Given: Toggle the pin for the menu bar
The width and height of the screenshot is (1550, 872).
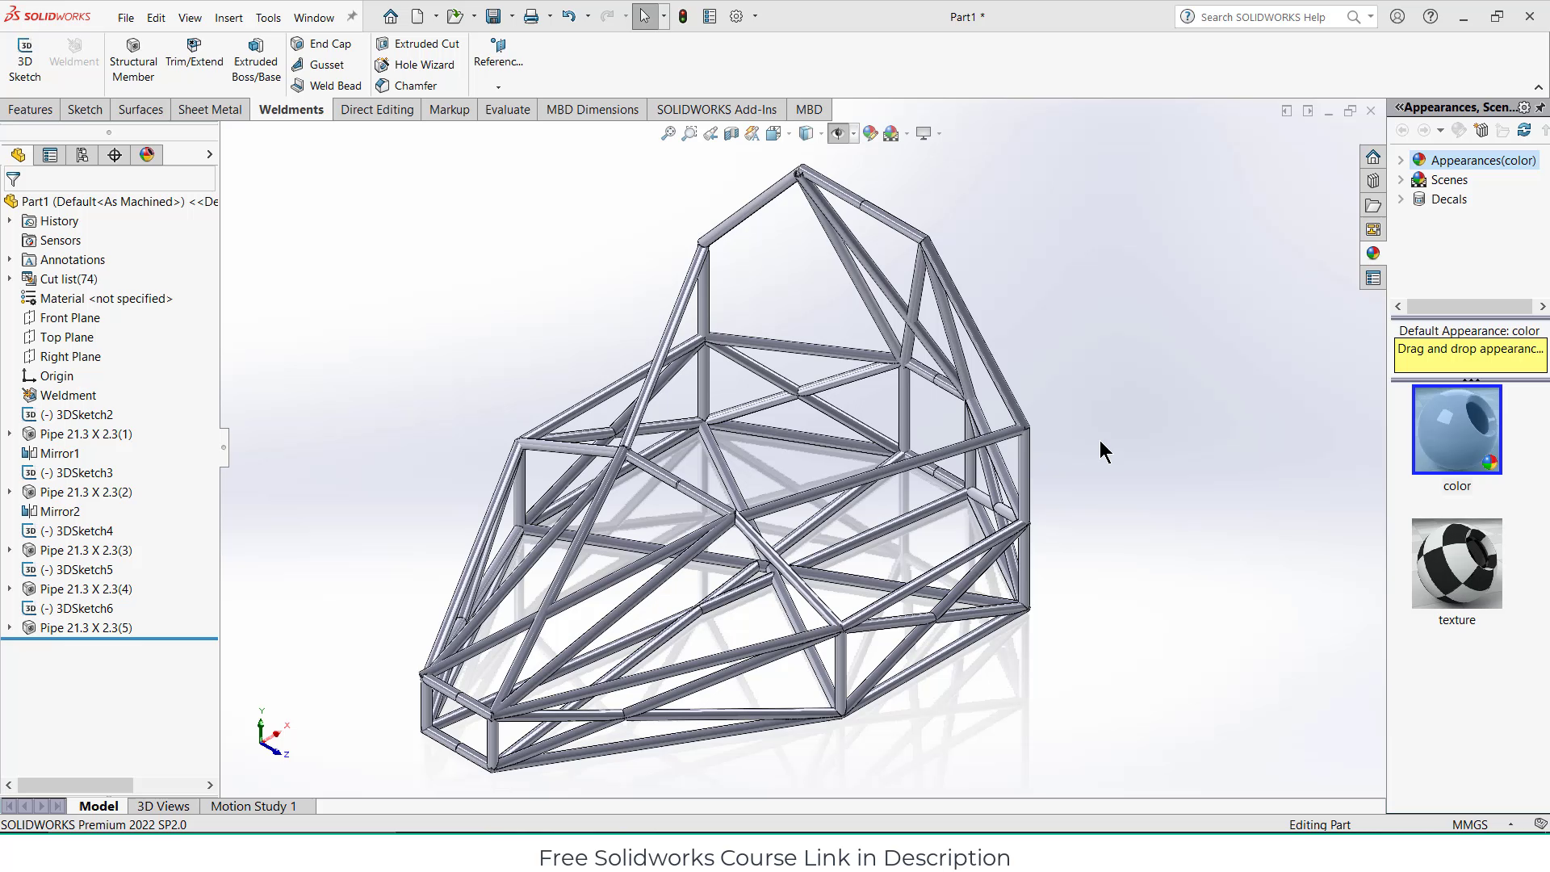Looking at the screenshot, I should coord(351,17).
